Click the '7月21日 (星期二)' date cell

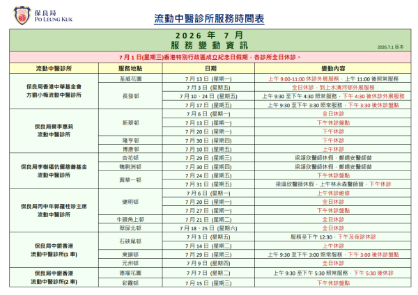click(208, 219)
